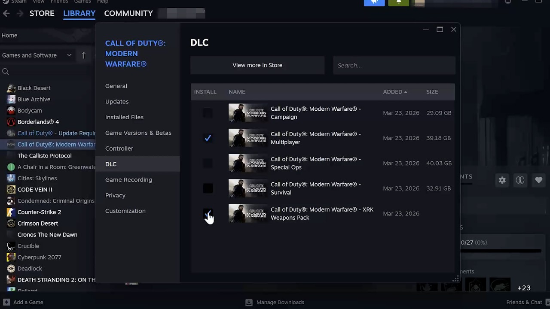Open the notifications bell icon
The image size is (550, 309).
coord(399,2)
